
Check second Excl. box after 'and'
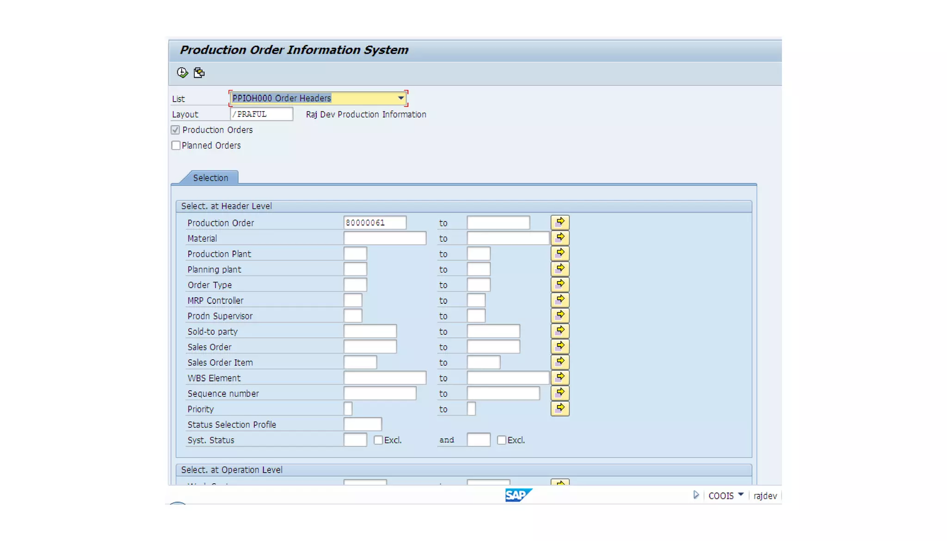pos(501,440)
